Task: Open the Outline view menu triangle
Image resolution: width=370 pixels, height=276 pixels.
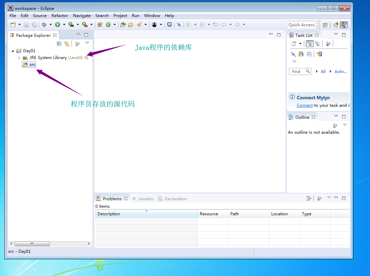Action: pos(345,125)
